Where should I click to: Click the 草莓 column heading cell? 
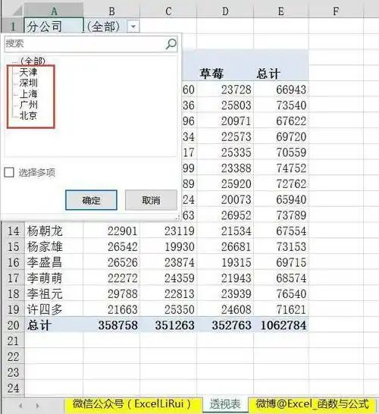(x=225, y=73)
